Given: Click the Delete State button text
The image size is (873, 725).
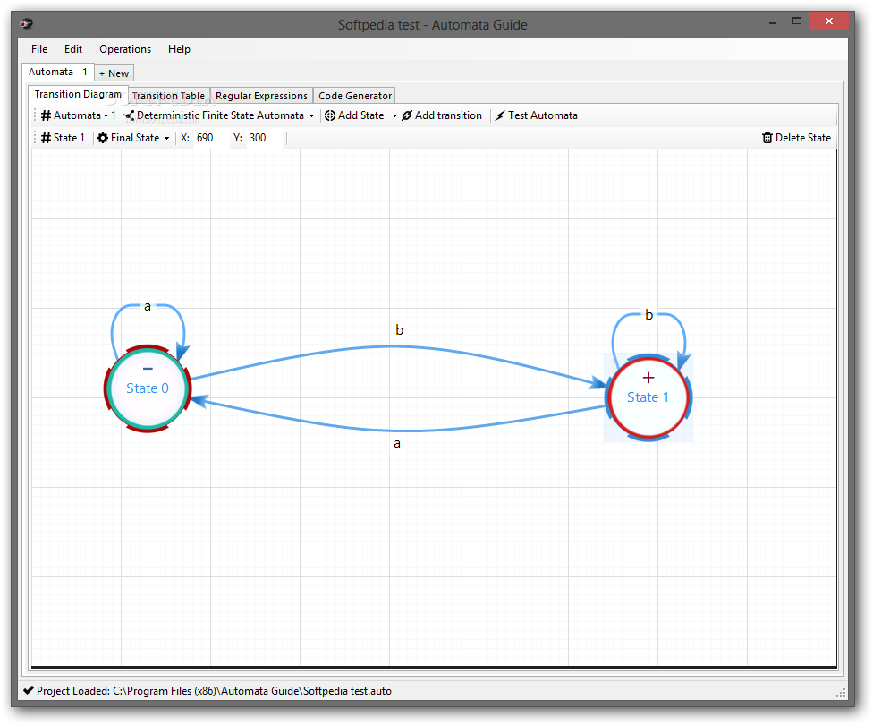Looking at the screenshot, I should (803, 138).
